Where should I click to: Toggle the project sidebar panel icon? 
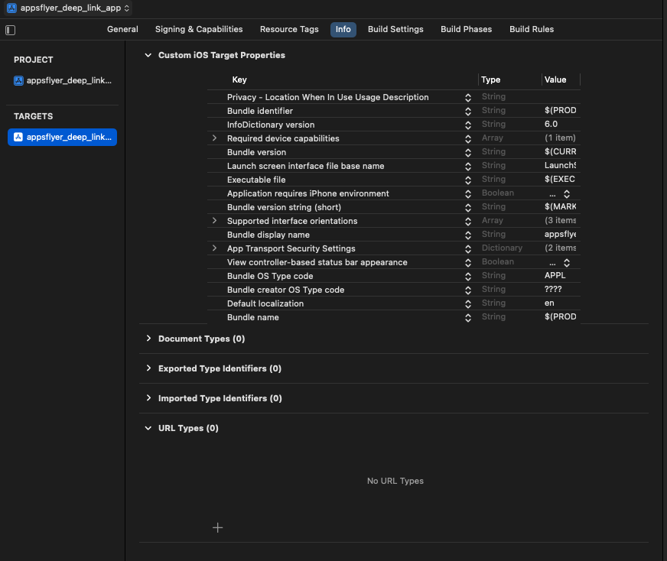point(10,30)
